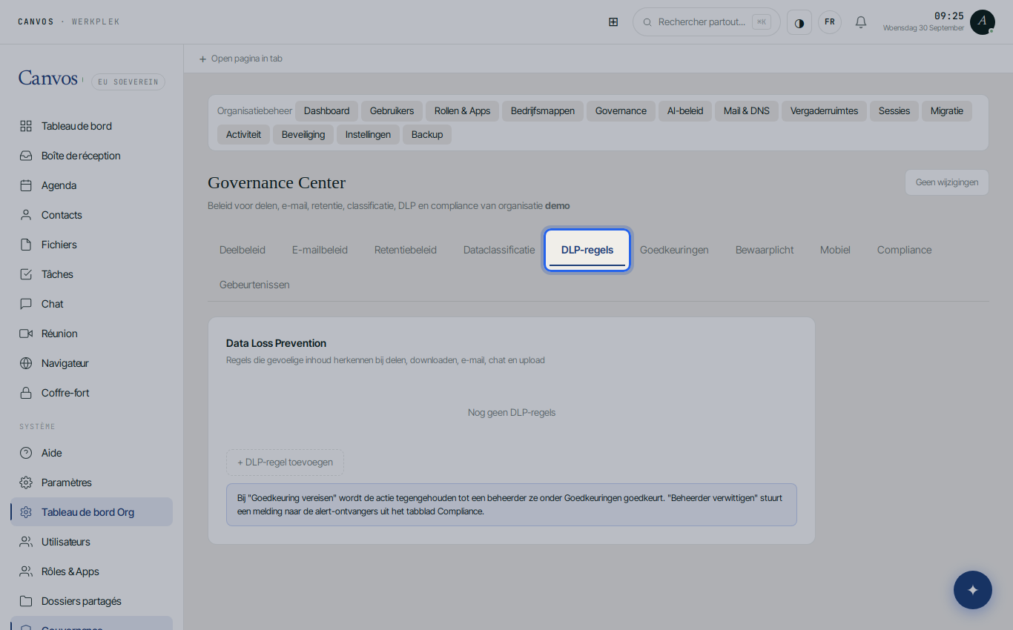Open Coffre-fort vault
This screenshot has width=1013, height=630.
tap(92, 393)
